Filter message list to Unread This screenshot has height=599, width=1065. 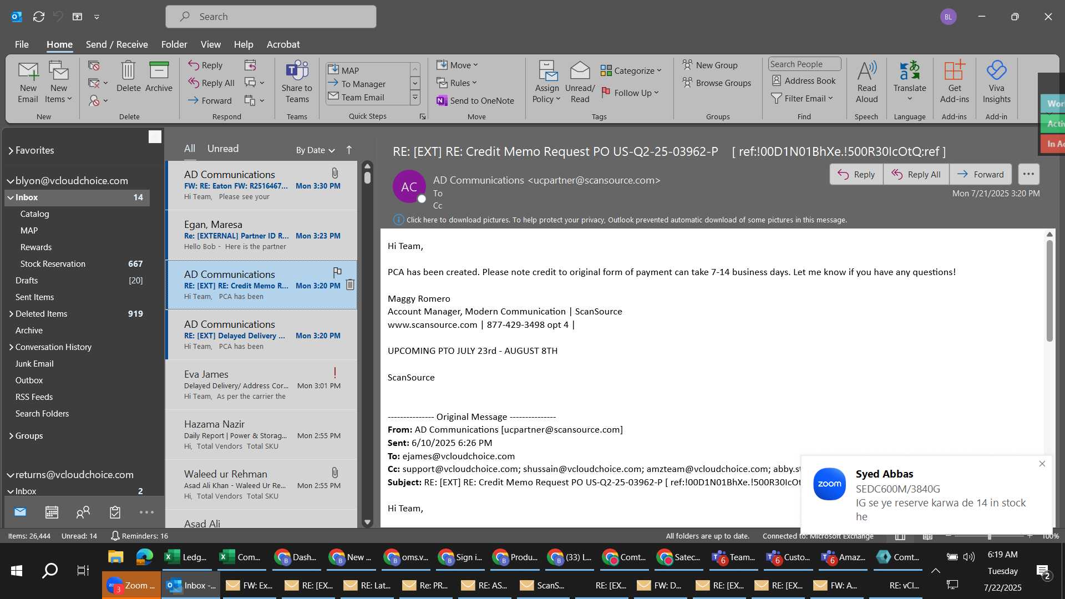[223, 149]
